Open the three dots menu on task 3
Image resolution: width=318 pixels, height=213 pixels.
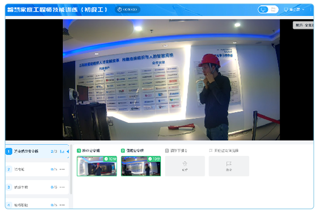coord(62,187)
